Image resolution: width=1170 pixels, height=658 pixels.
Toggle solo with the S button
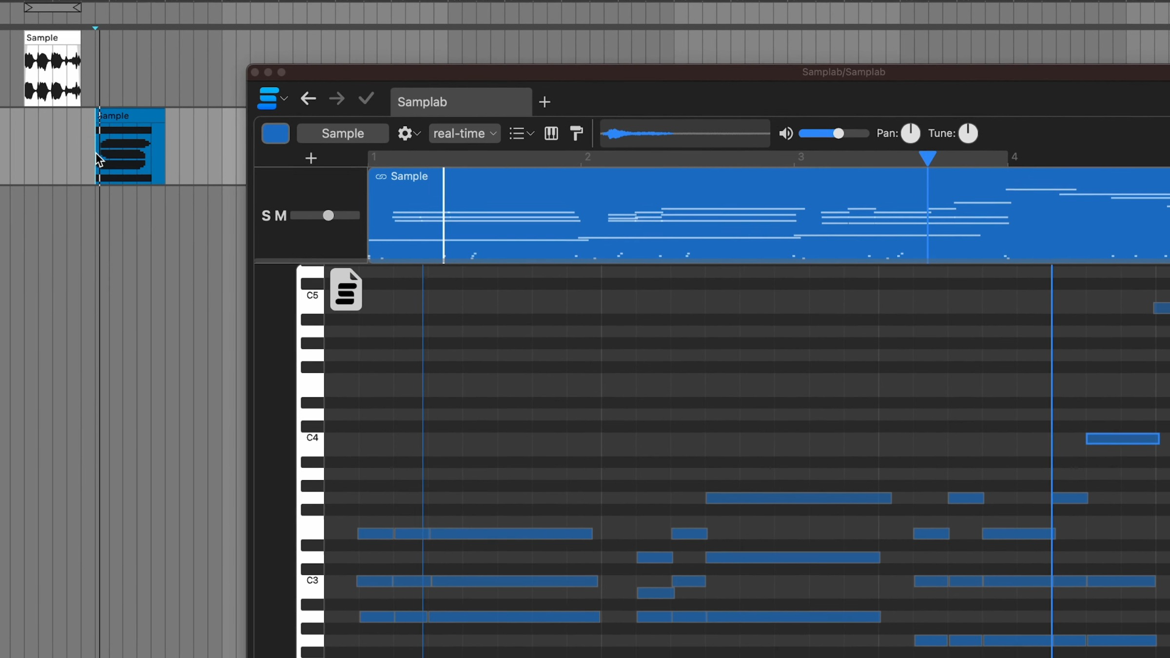pos(266,216)
